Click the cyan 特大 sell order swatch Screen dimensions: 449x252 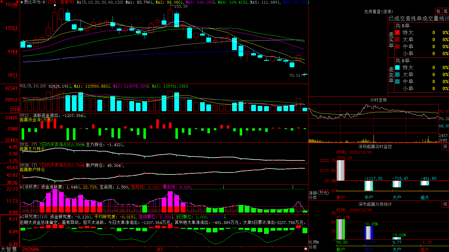coord(397,67)
